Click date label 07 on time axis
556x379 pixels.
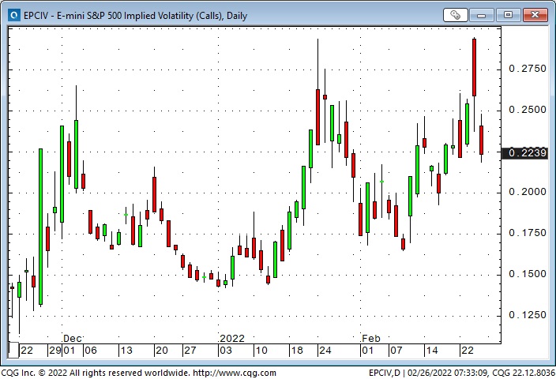pyautogui.click(x=396, y=351)
